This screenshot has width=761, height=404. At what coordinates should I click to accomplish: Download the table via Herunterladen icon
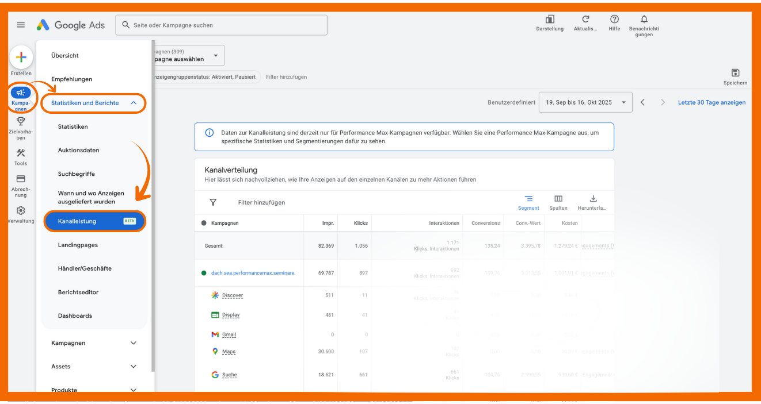(593, 199)
